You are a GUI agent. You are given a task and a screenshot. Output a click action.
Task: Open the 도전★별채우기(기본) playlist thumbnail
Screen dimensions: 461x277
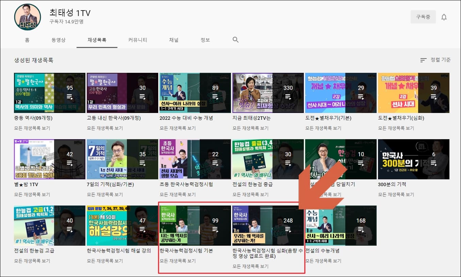coord(341,93)
